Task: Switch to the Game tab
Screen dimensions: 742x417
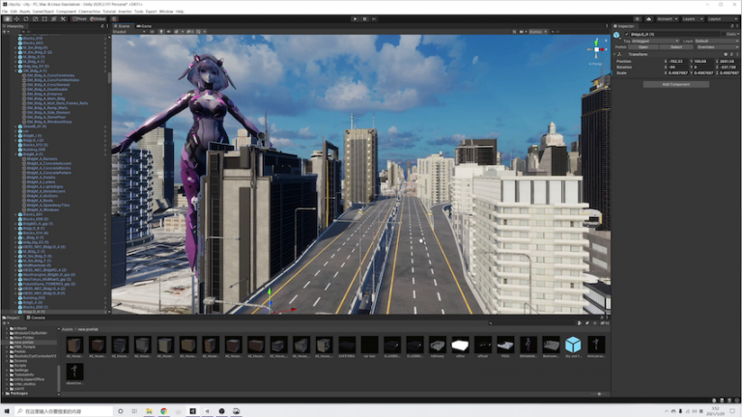Action: (x=144, y=26)
